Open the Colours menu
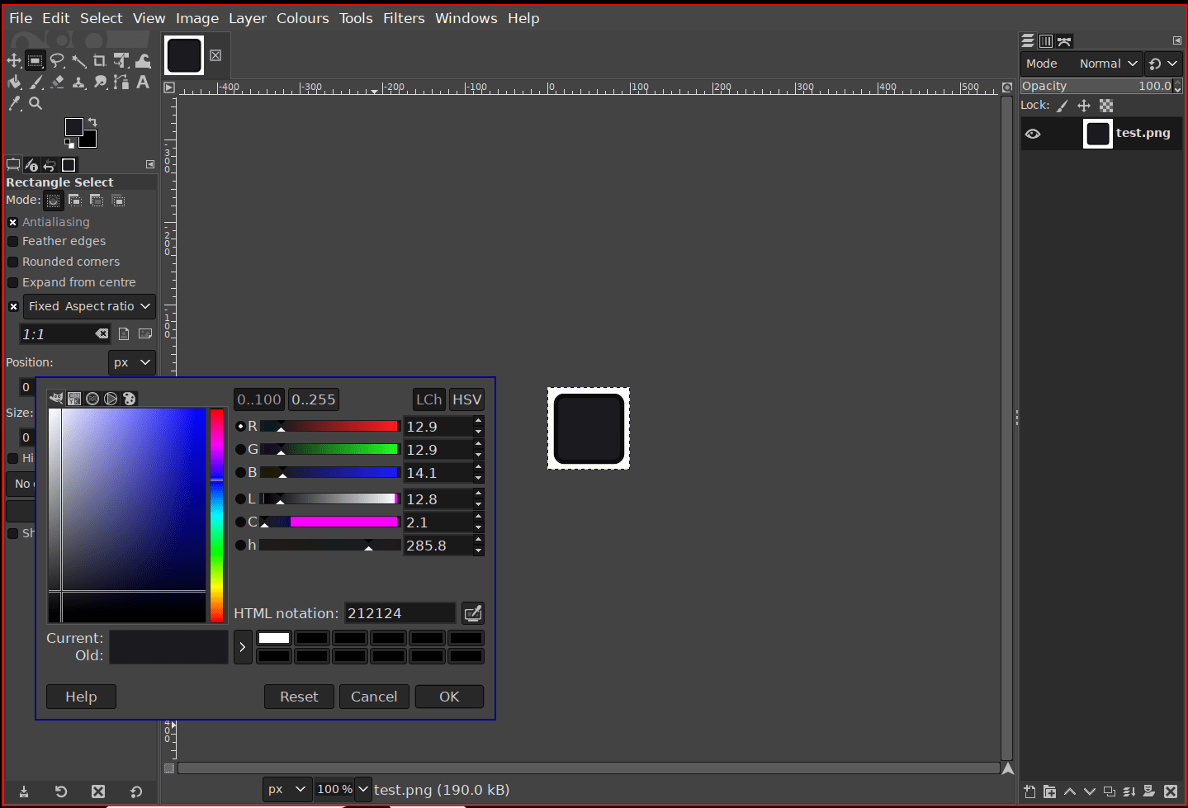 (303, 18)
